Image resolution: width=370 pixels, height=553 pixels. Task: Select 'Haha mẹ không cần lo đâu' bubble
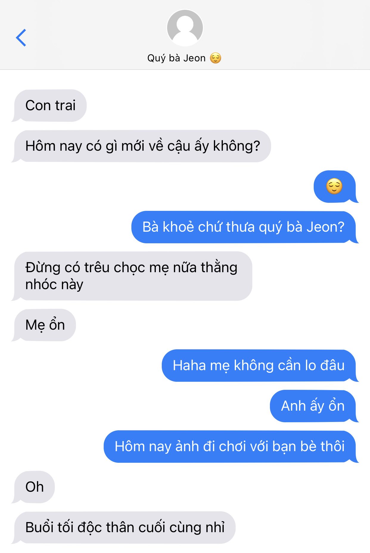260,366
